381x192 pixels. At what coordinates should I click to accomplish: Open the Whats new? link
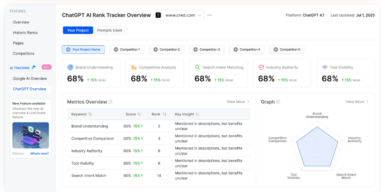point(39,154)
